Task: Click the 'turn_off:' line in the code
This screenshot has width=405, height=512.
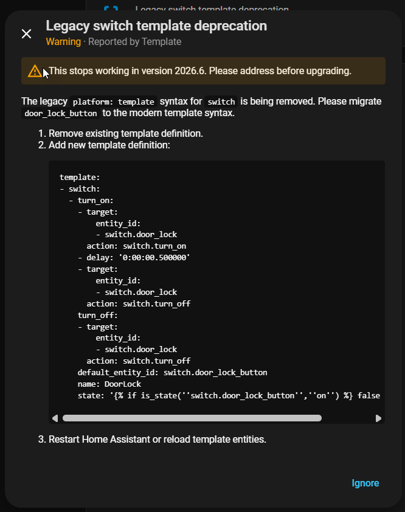Action: [x=97, y=315]
